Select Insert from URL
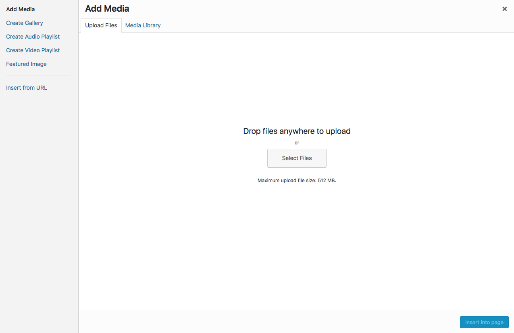 27,88
